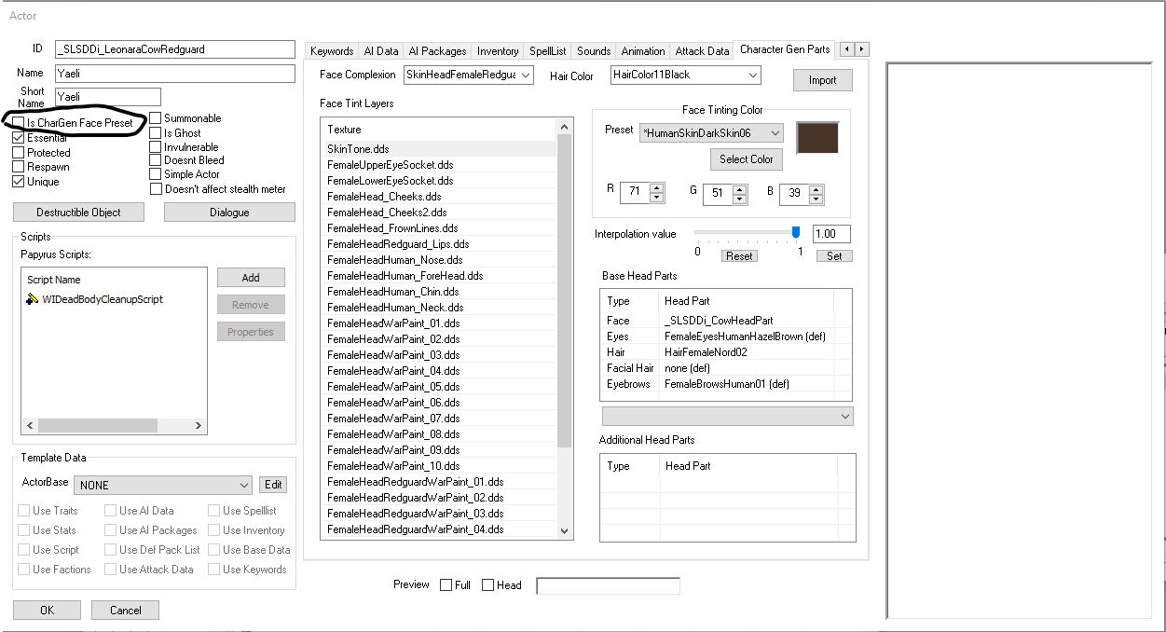Image resolution: width=1166 pixels, height=632 pixels.
Task: Decrease the G color value stepper
Action: point(739,199)
